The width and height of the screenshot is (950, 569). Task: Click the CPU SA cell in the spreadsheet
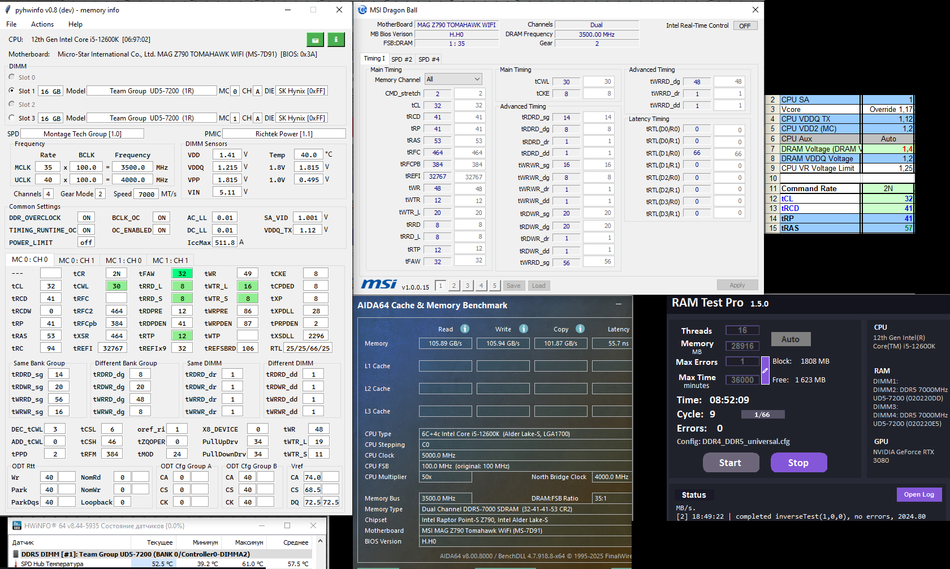(820, 100)
